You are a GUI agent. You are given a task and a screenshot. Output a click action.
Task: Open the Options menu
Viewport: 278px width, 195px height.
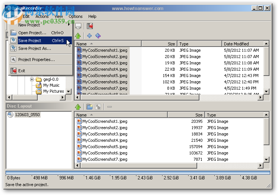click(75, 16)
